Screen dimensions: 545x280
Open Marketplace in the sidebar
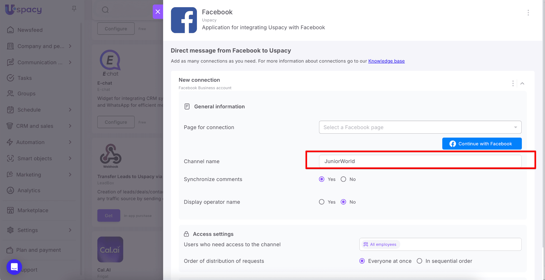(x=33, y=210)
